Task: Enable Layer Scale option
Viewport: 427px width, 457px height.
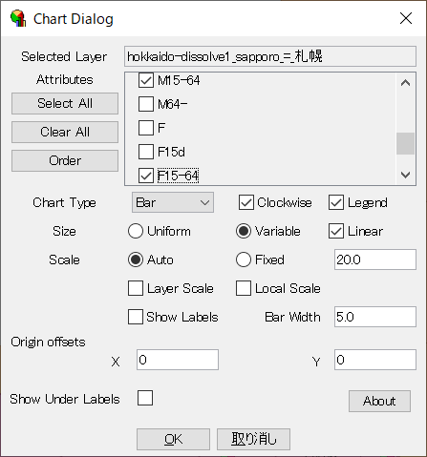Action: click(136, 288)
